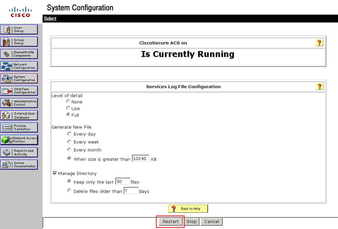Click the Restart button
Screen dimensions: 338x229
pyautogui.click(x=170, y=222)
